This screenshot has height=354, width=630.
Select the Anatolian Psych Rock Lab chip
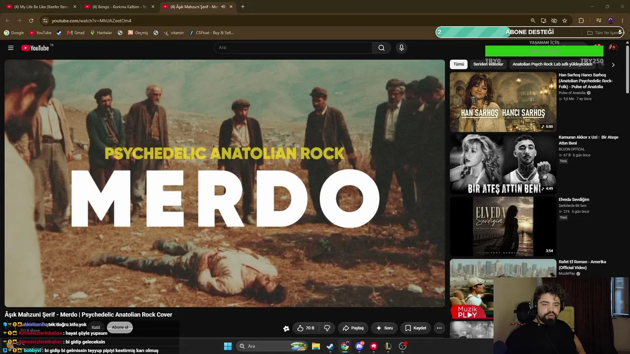pos(552,64)
